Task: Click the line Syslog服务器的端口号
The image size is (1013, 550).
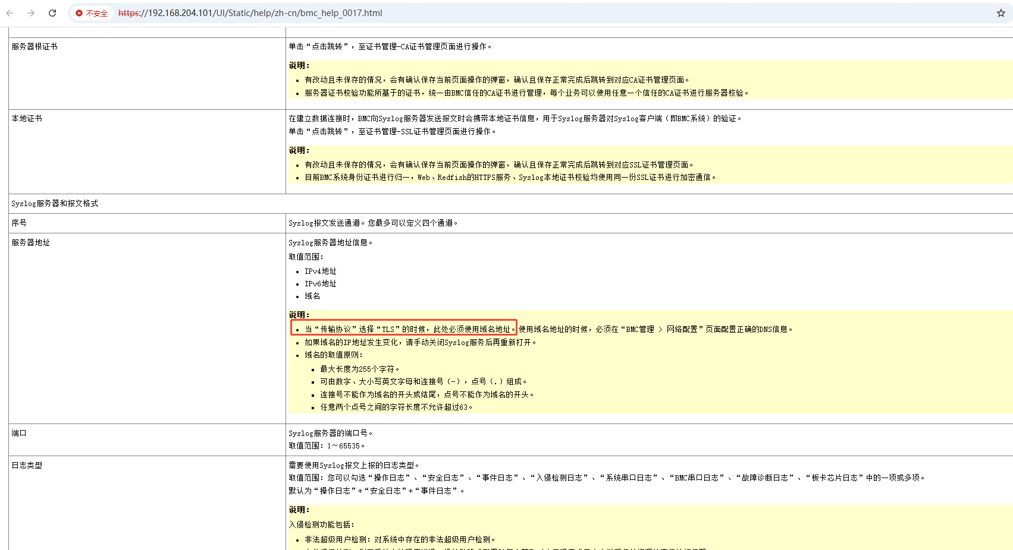Action: pos(331,433)
